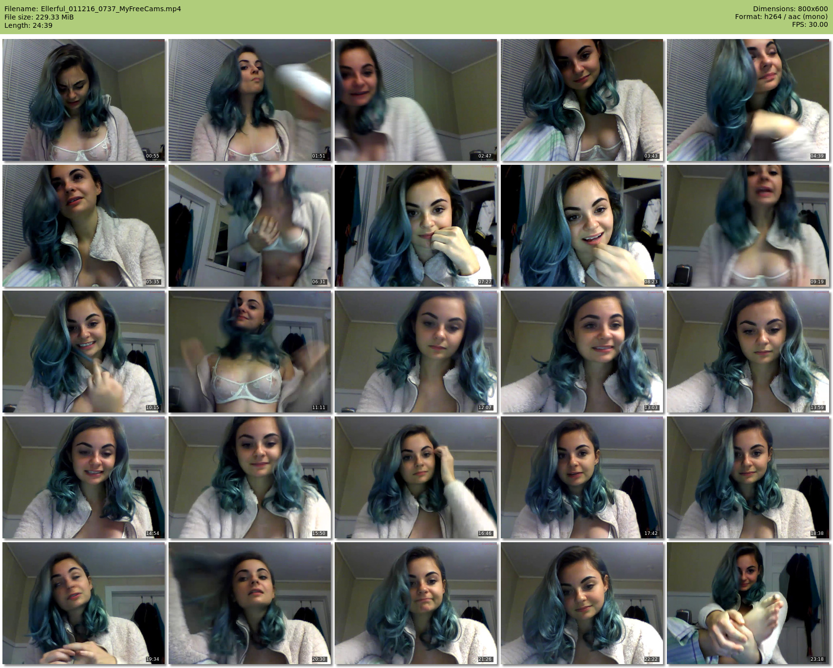Click the Dimensions 800x600 header text

(790, 9)
